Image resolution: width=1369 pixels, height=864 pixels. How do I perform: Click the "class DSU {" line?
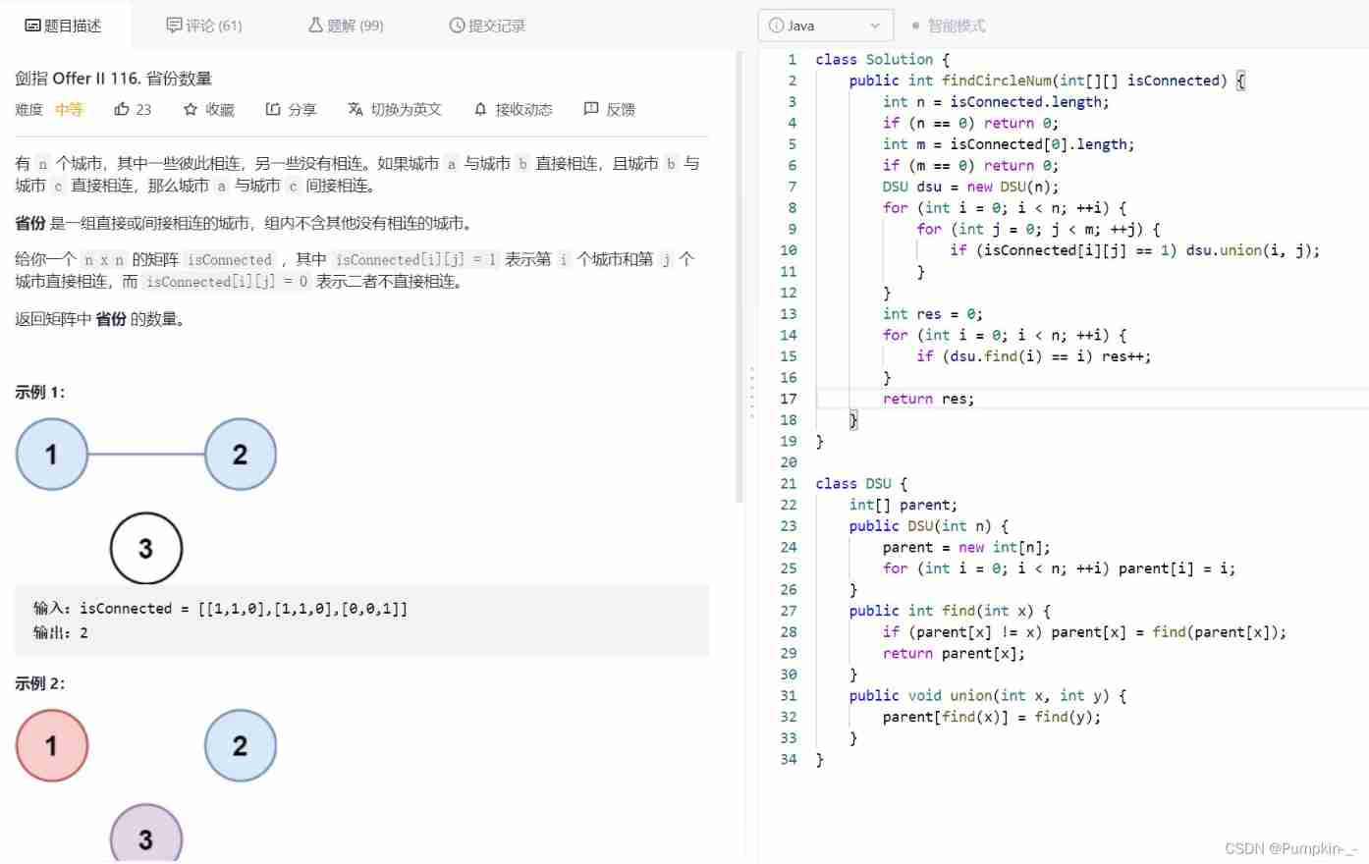tap(861, 484)
